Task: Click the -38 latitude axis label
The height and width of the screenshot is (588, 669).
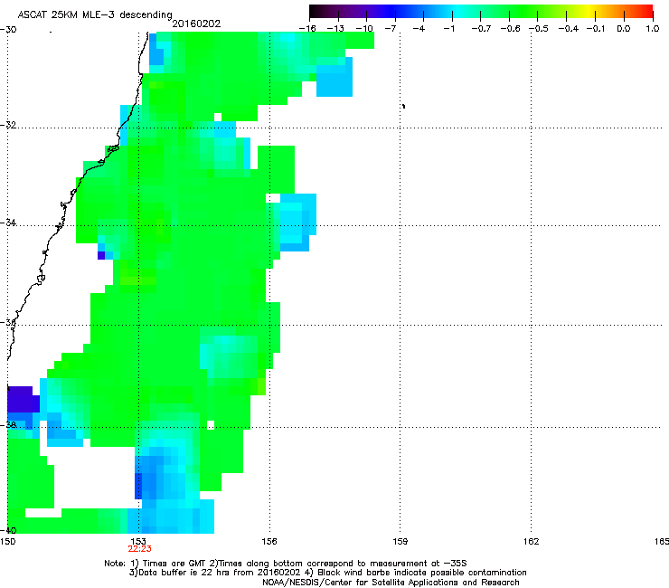Action: click(x=8, y=425)
